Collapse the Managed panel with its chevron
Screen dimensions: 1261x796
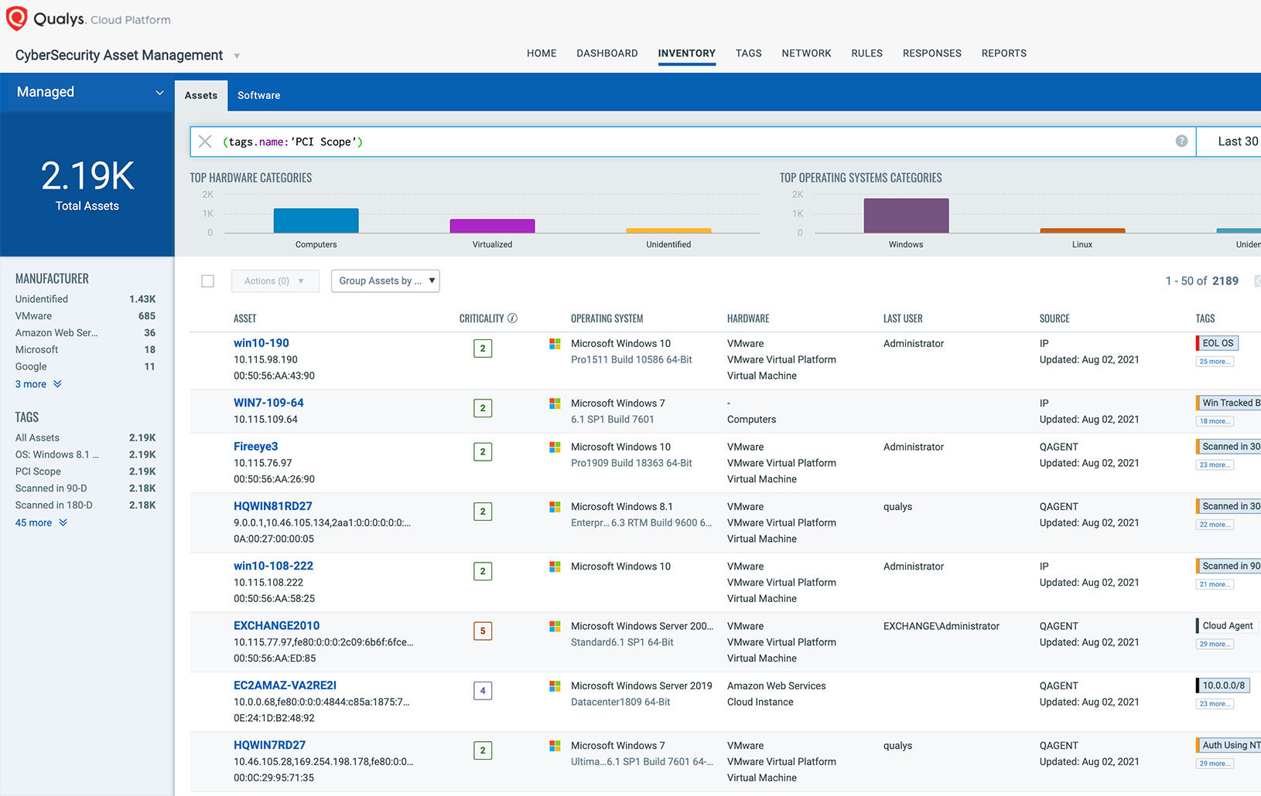tap(160, 92)
